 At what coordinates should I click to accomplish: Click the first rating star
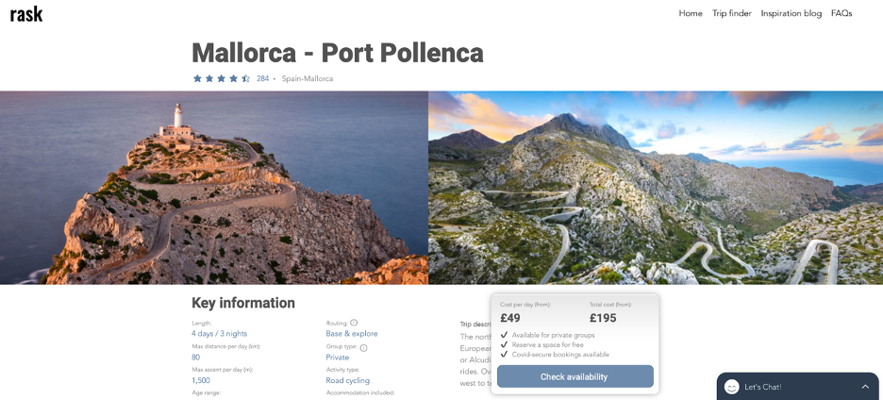(x=197, y=78)
